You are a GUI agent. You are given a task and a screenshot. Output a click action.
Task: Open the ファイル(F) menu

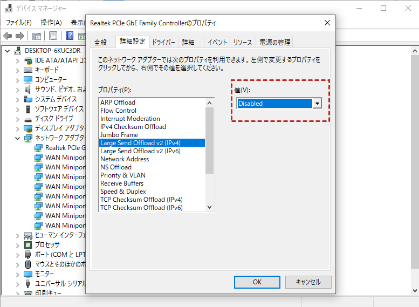pyautogui.click(x=19, y=23)
